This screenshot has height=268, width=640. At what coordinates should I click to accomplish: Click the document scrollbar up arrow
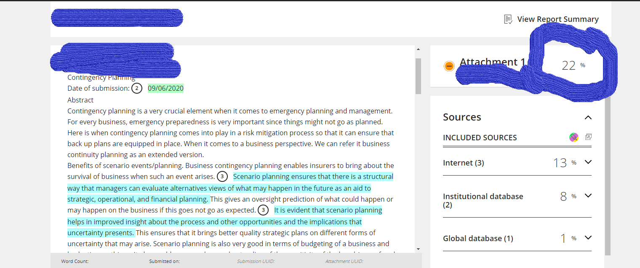tap(418, 50)
